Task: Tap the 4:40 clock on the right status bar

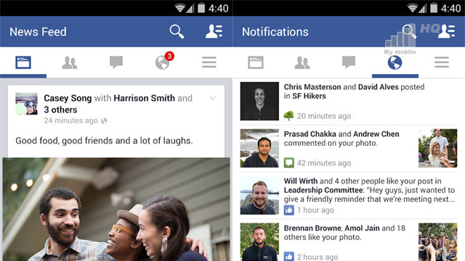Action: (x=450, y=8)
